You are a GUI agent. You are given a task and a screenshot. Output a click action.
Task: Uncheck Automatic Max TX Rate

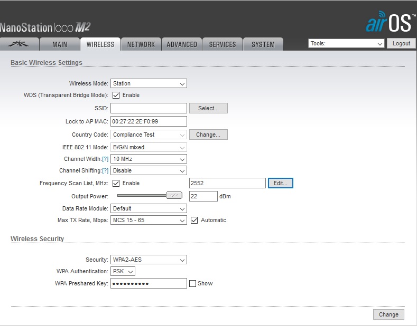[194, 220]
